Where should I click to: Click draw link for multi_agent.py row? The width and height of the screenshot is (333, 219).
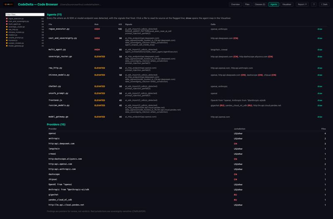320,50
